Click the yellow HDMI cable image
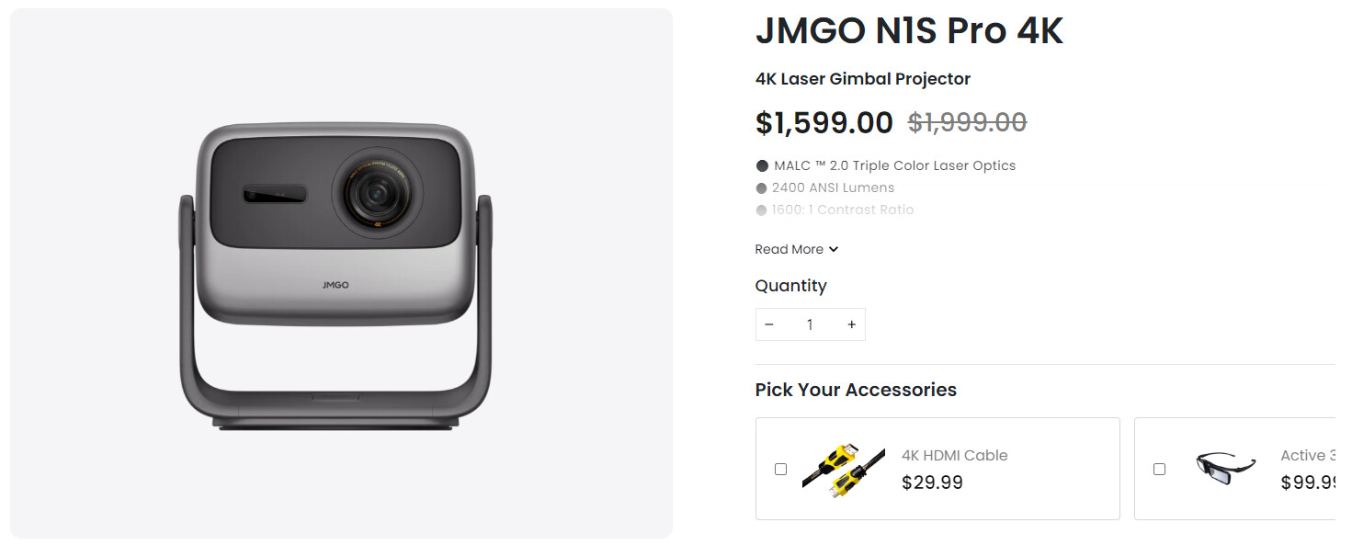The width and height of the screenshot is (1352, 545). (843, 469)
